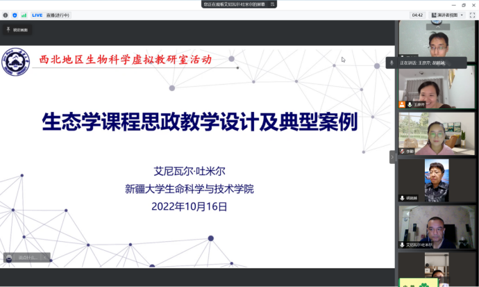Click the 04:42 meeting timer
The height and width of the screenshot is (287, 479).
click(x=417, y=15)
